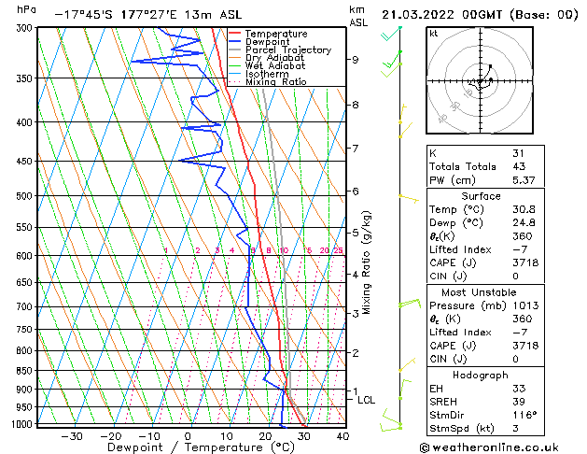Click the yellow wind barb at 500 hPa

coord(407,197)
